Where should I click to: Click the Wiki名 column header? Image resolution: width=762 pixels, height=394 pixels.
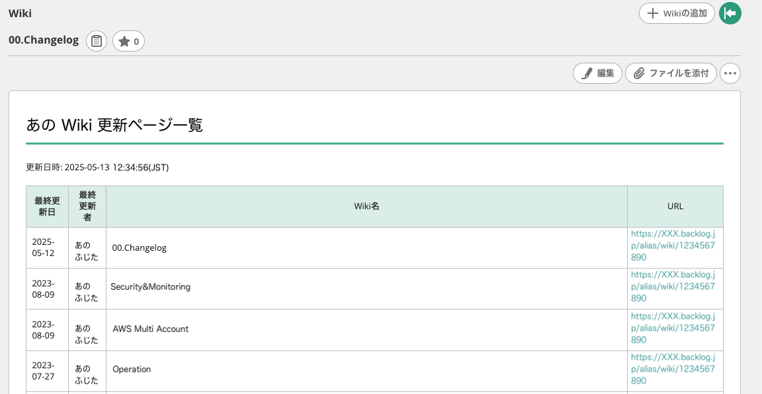366,207
